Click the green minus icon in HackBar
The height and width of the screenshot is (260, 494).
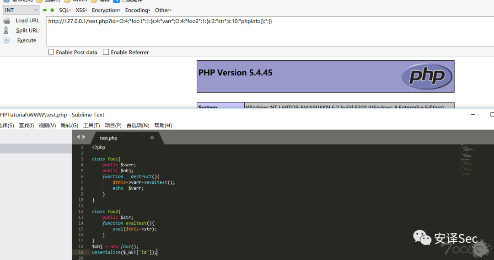click(x=45, y=10)
